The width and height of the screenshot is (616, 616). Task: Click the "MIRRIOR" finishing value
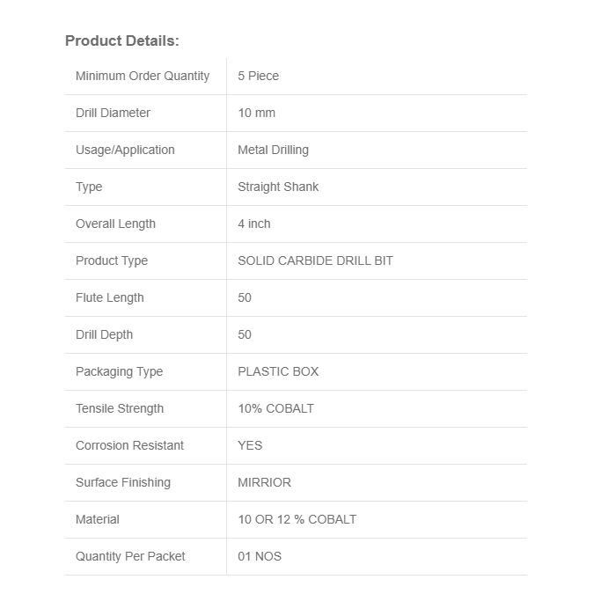coord(264,482)
